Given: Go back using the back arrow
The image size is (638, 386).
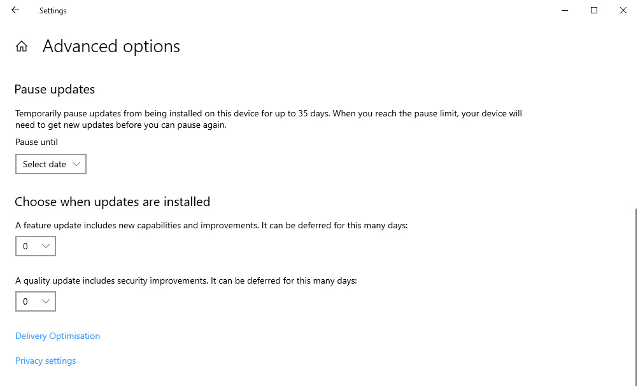Looking at the screenshot, I should click(15, 10).
